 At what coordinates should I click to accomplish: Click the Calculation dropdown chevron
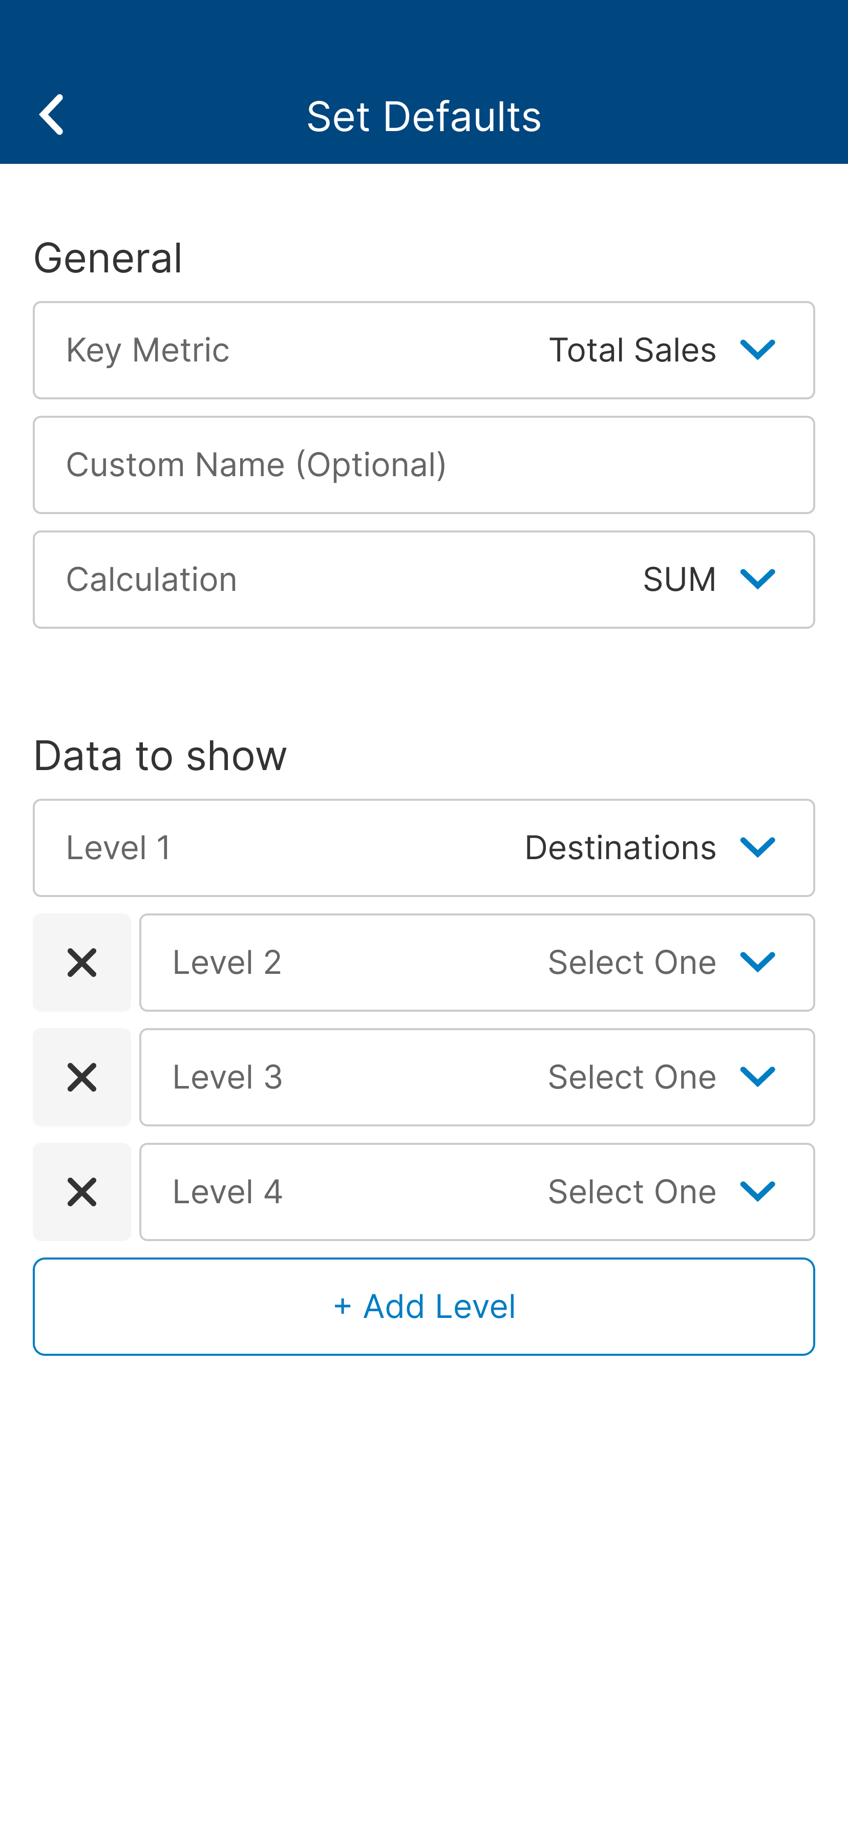point(757,579)
